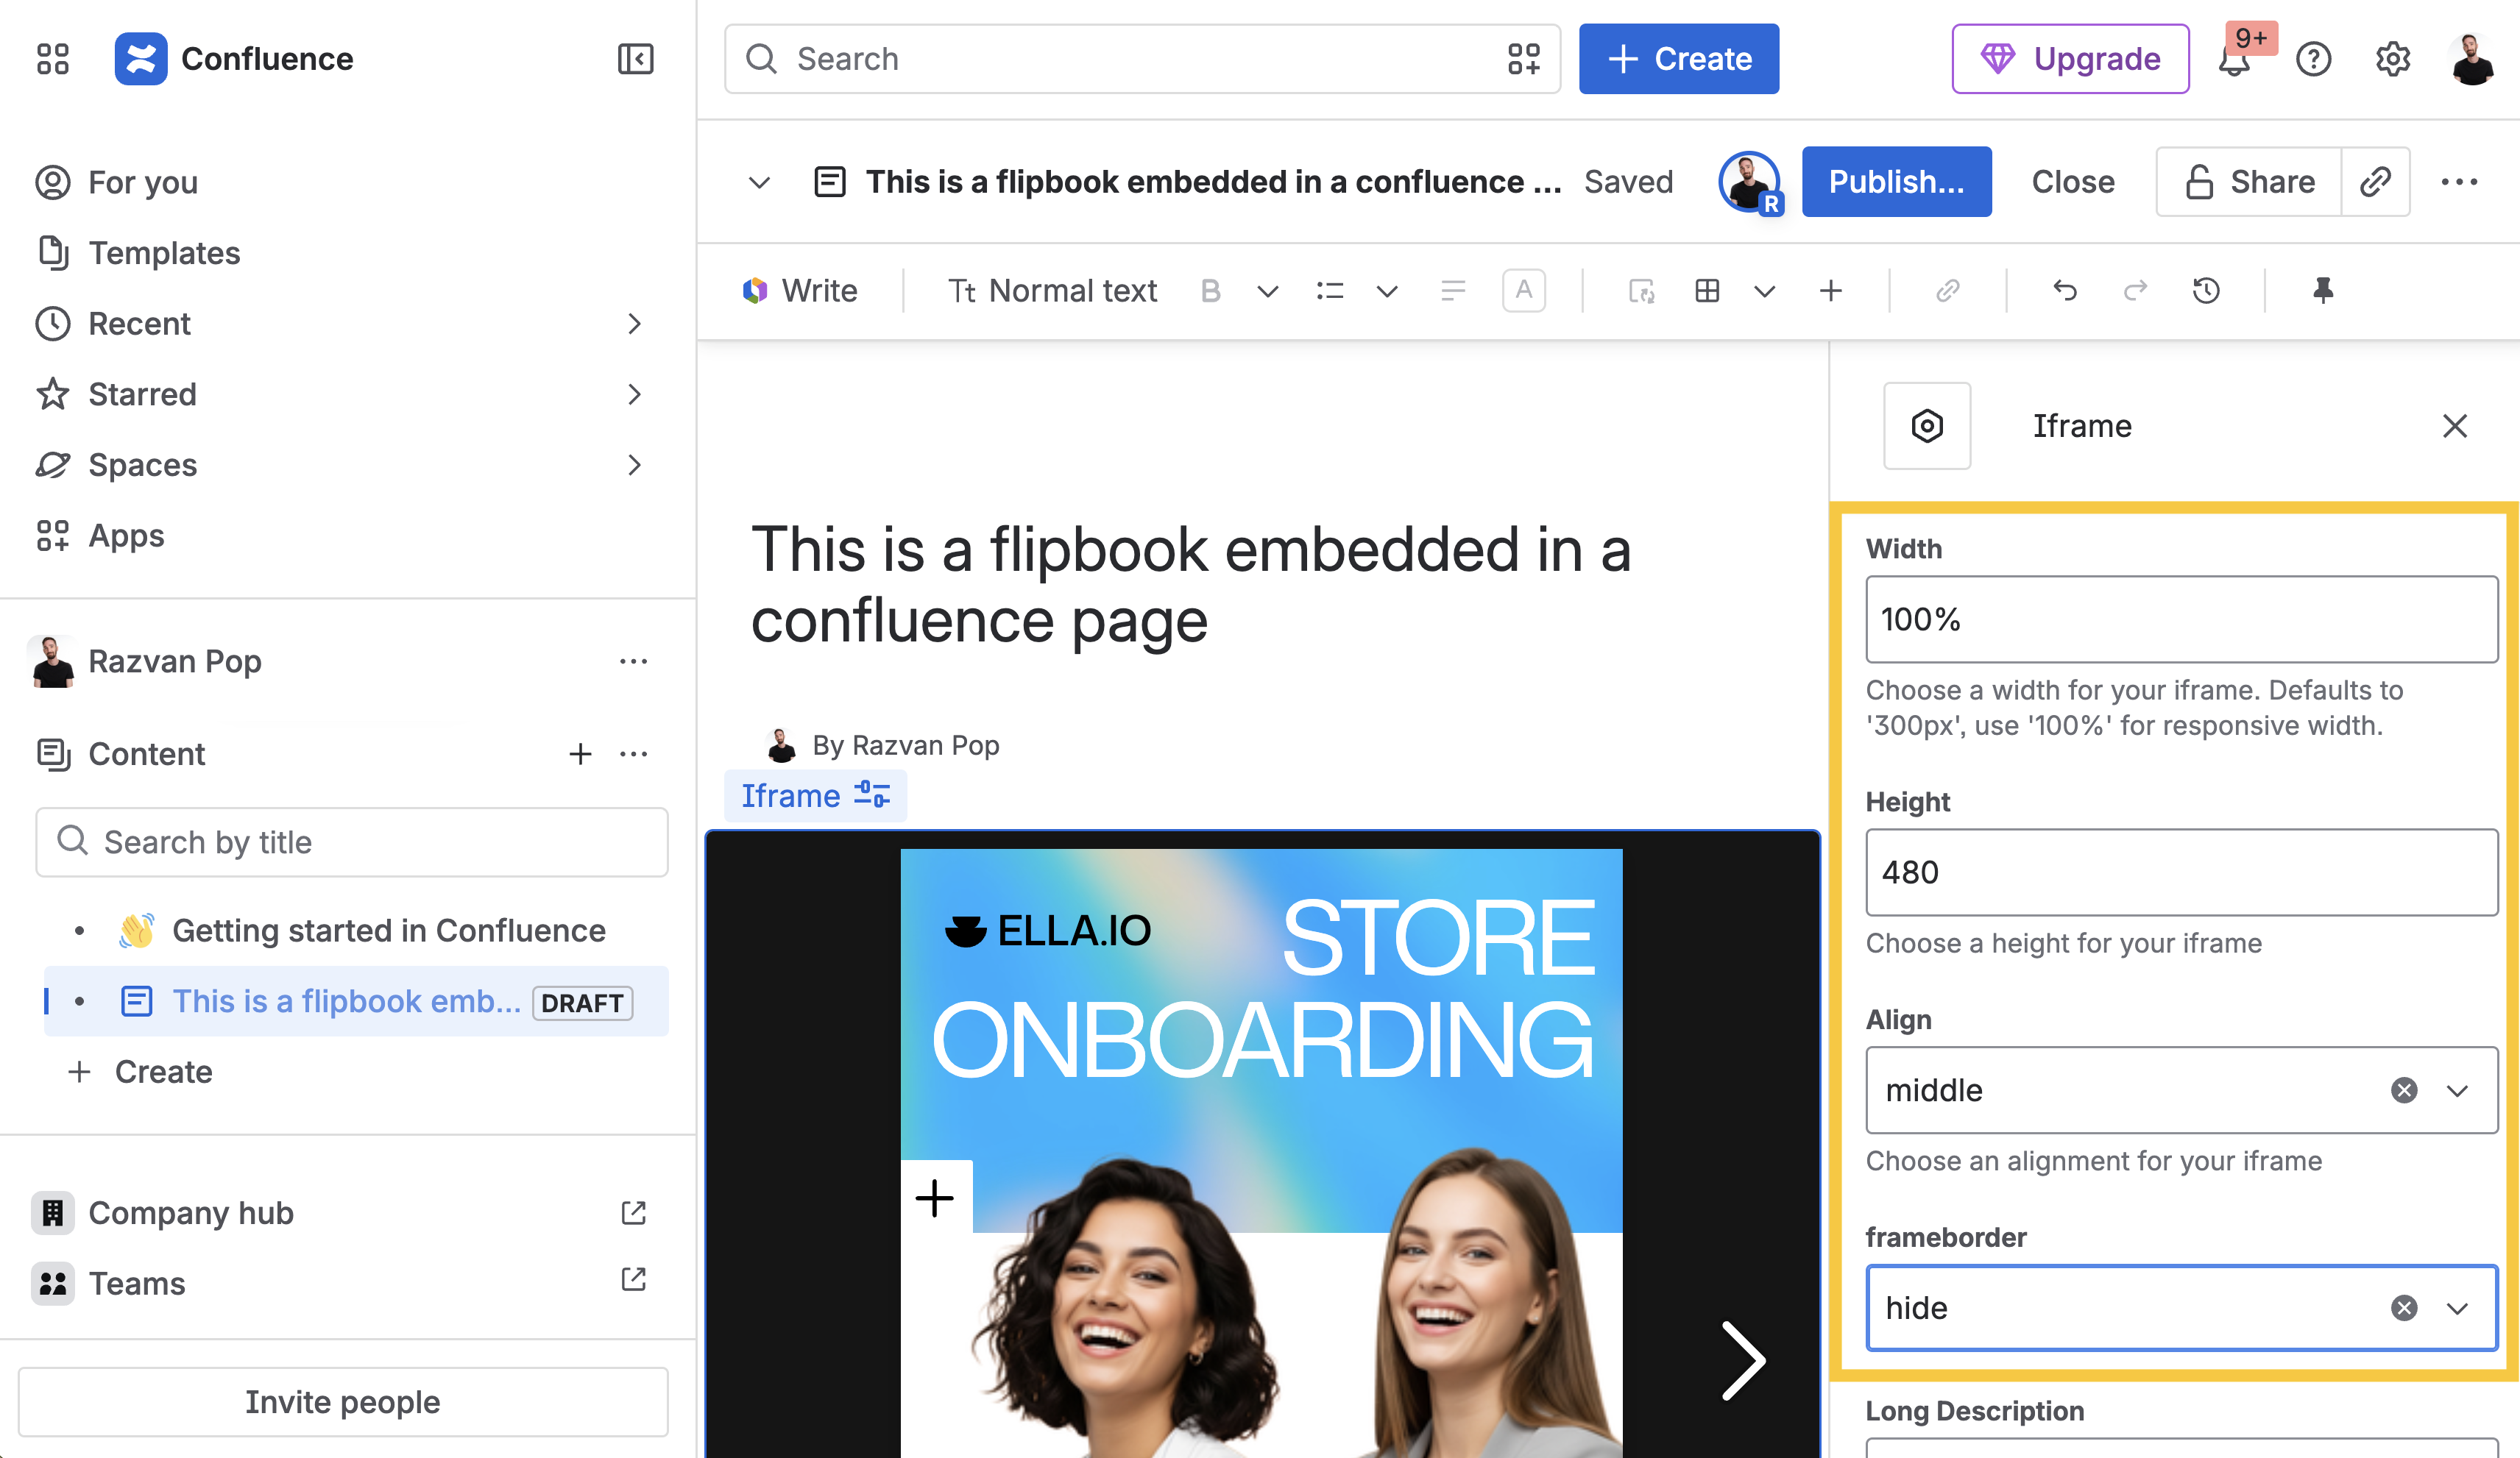The image size is (2520, 1458).
Task: Open table options dropdown arrow
Action: [1764, 292]
